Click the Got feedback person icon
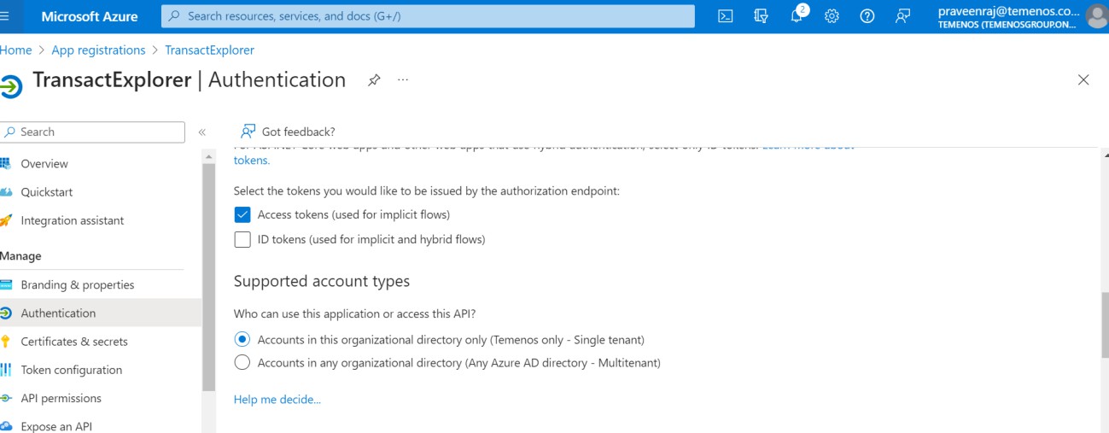The width and height of the screenshot is (1109, 433). tap(248, 132)
